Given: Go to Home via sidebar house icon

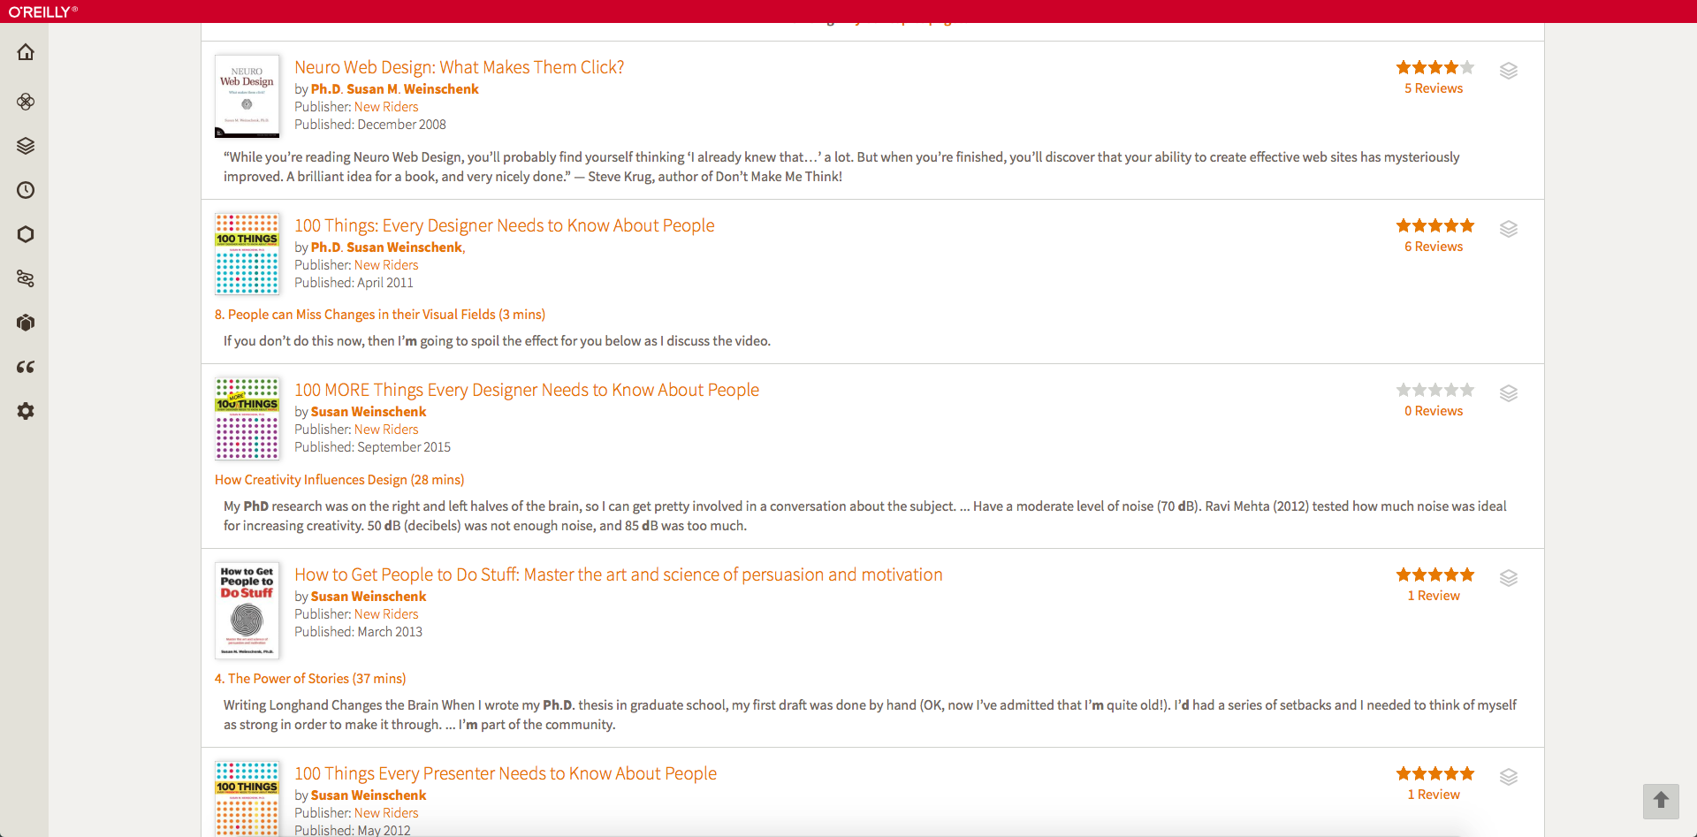Looking at the screenshot, I should pos(26,52).
